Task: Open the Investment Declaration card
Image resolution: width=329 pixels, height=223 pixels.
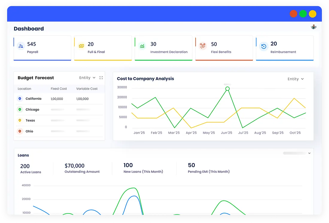Action: point(163,48)
